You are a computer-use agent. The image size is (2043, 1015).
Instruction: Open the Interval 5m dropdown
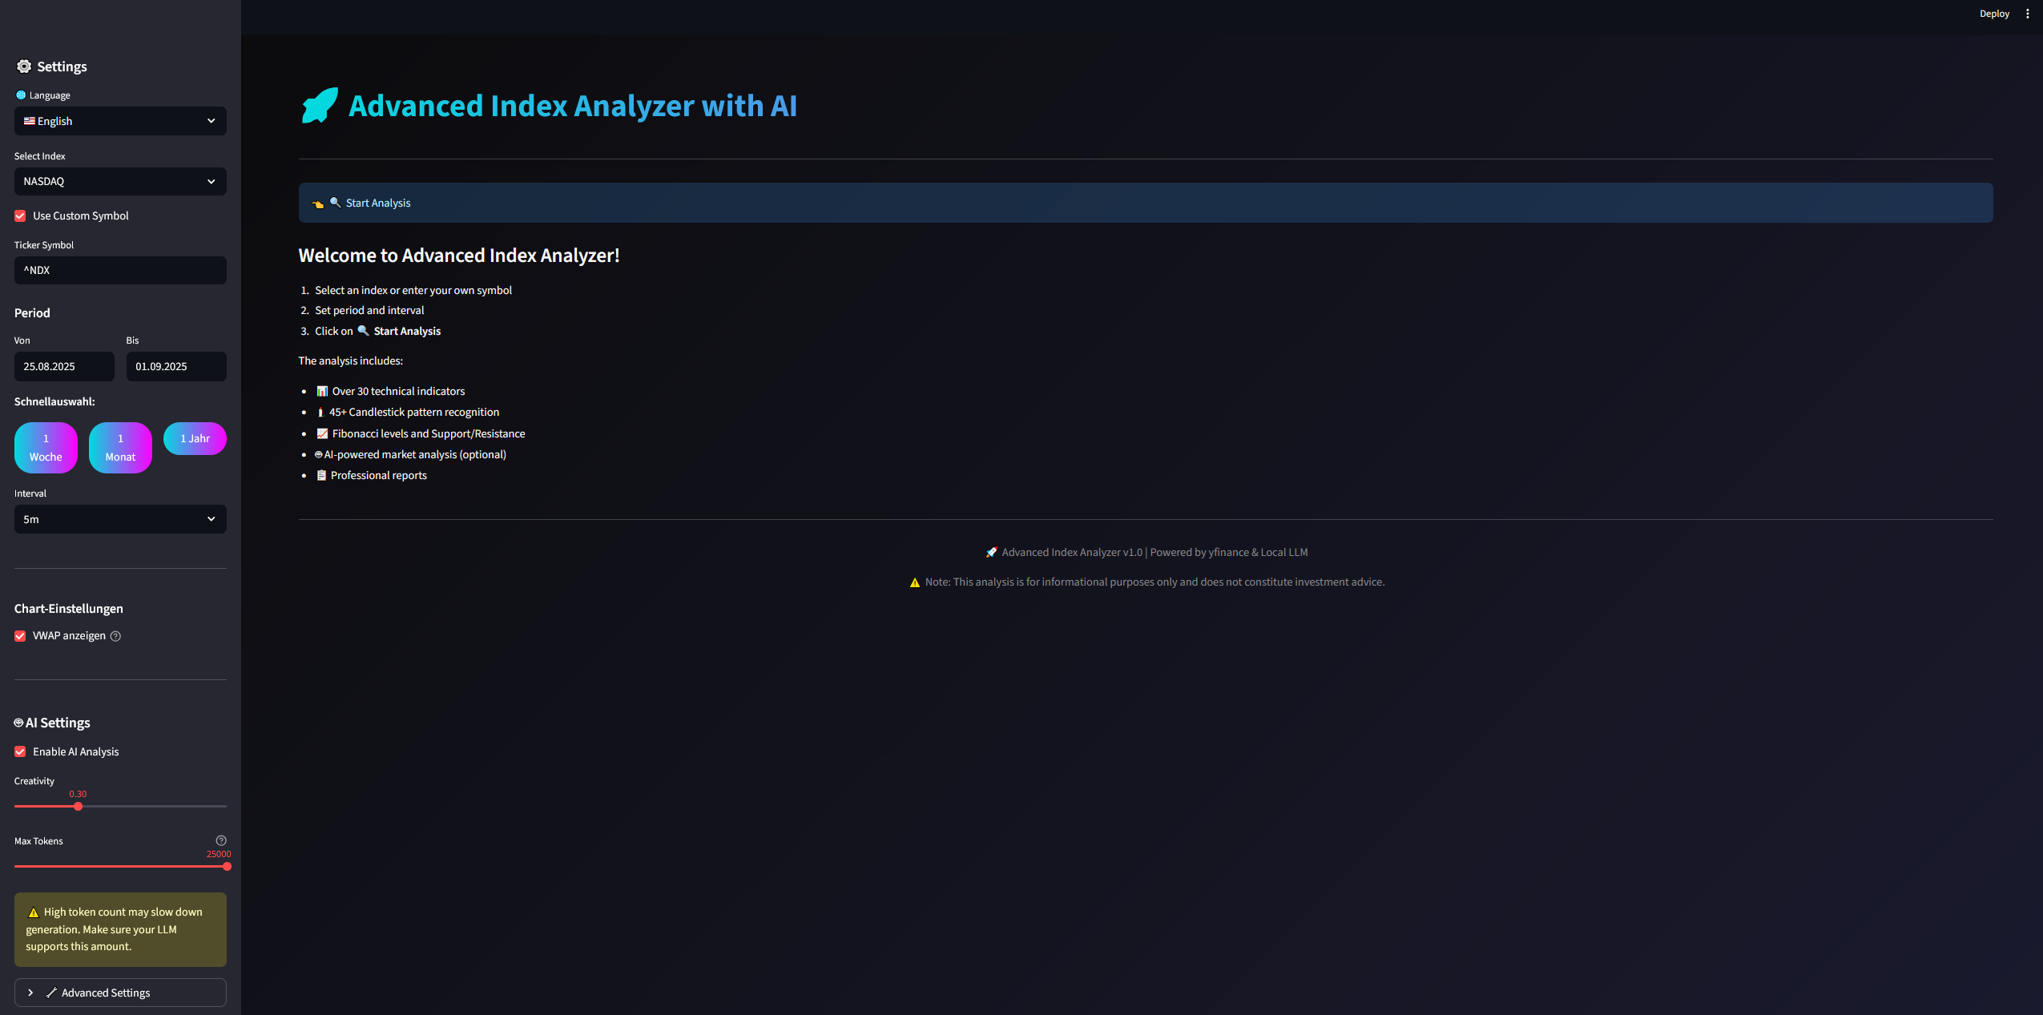point(120,519)
